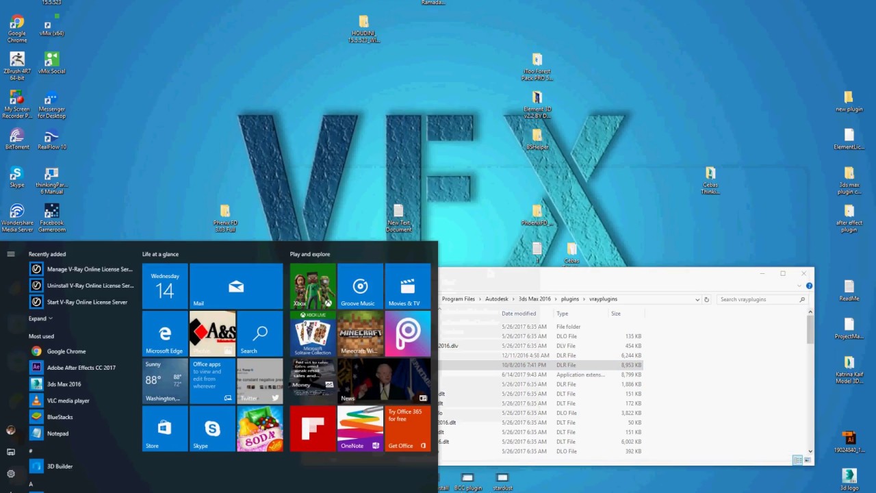Refresh the vrayplugins folder in Explorer

[x=706, y=299]
